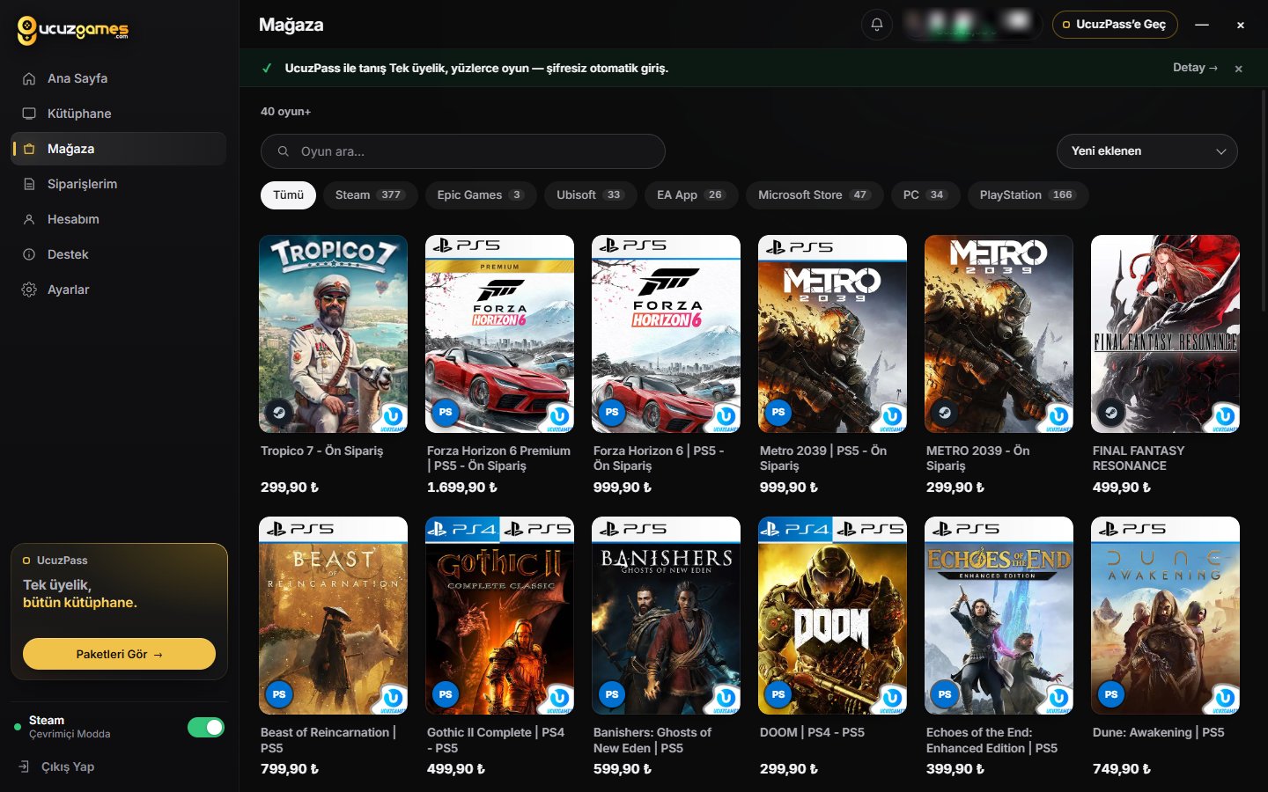Click the PS badge on DOOM cover
The image size is (1268, 792).
pos(778,694)
